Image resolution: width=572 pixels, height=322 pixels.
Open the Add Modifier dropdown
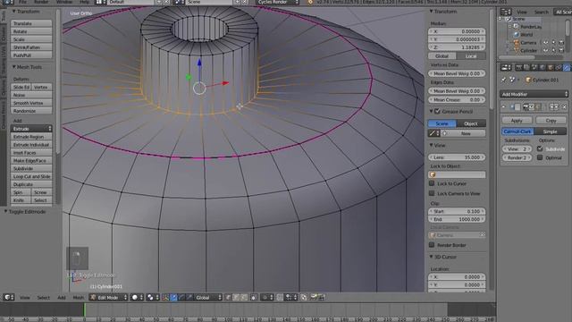(x=534, y=94)
